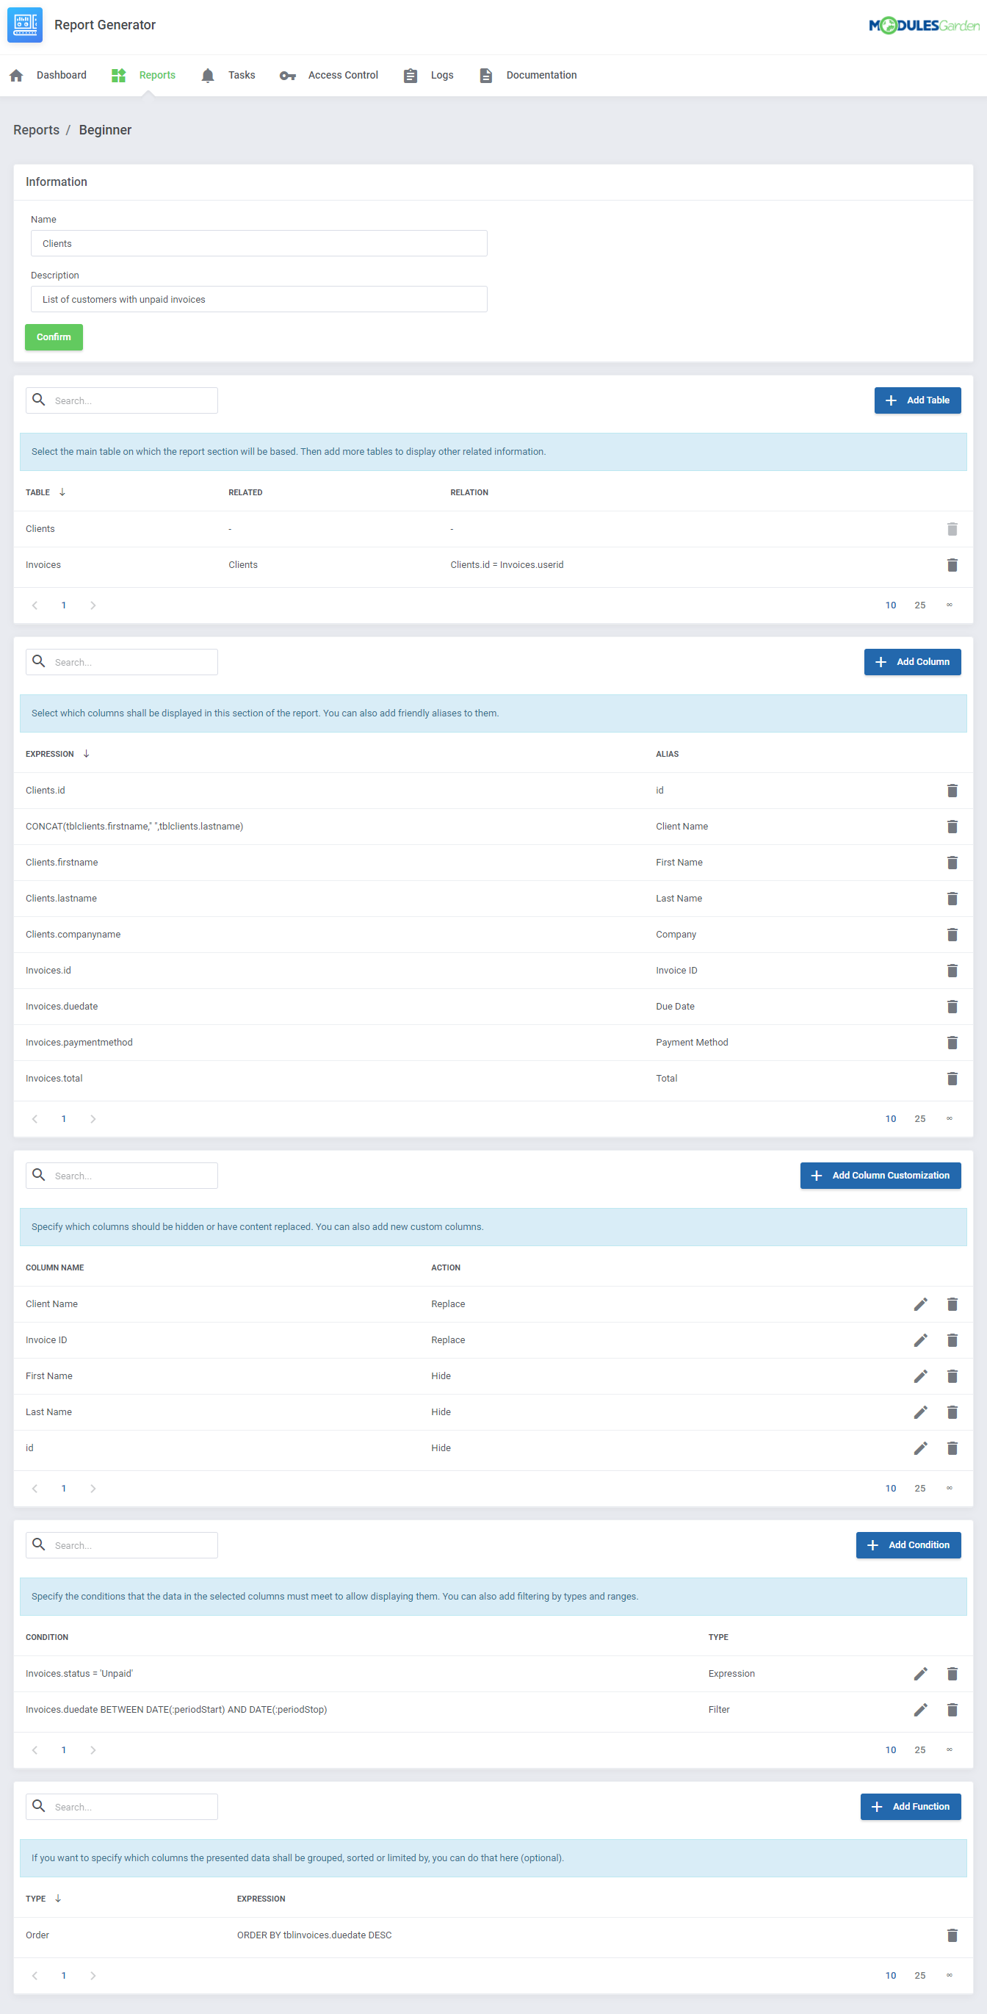Open the Reports menu item

point(144,75)
